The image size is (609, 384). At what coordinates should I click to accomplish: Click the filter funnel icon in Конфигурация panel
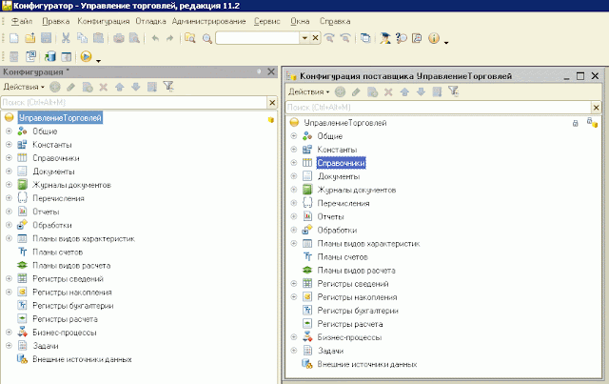(168, 87)
